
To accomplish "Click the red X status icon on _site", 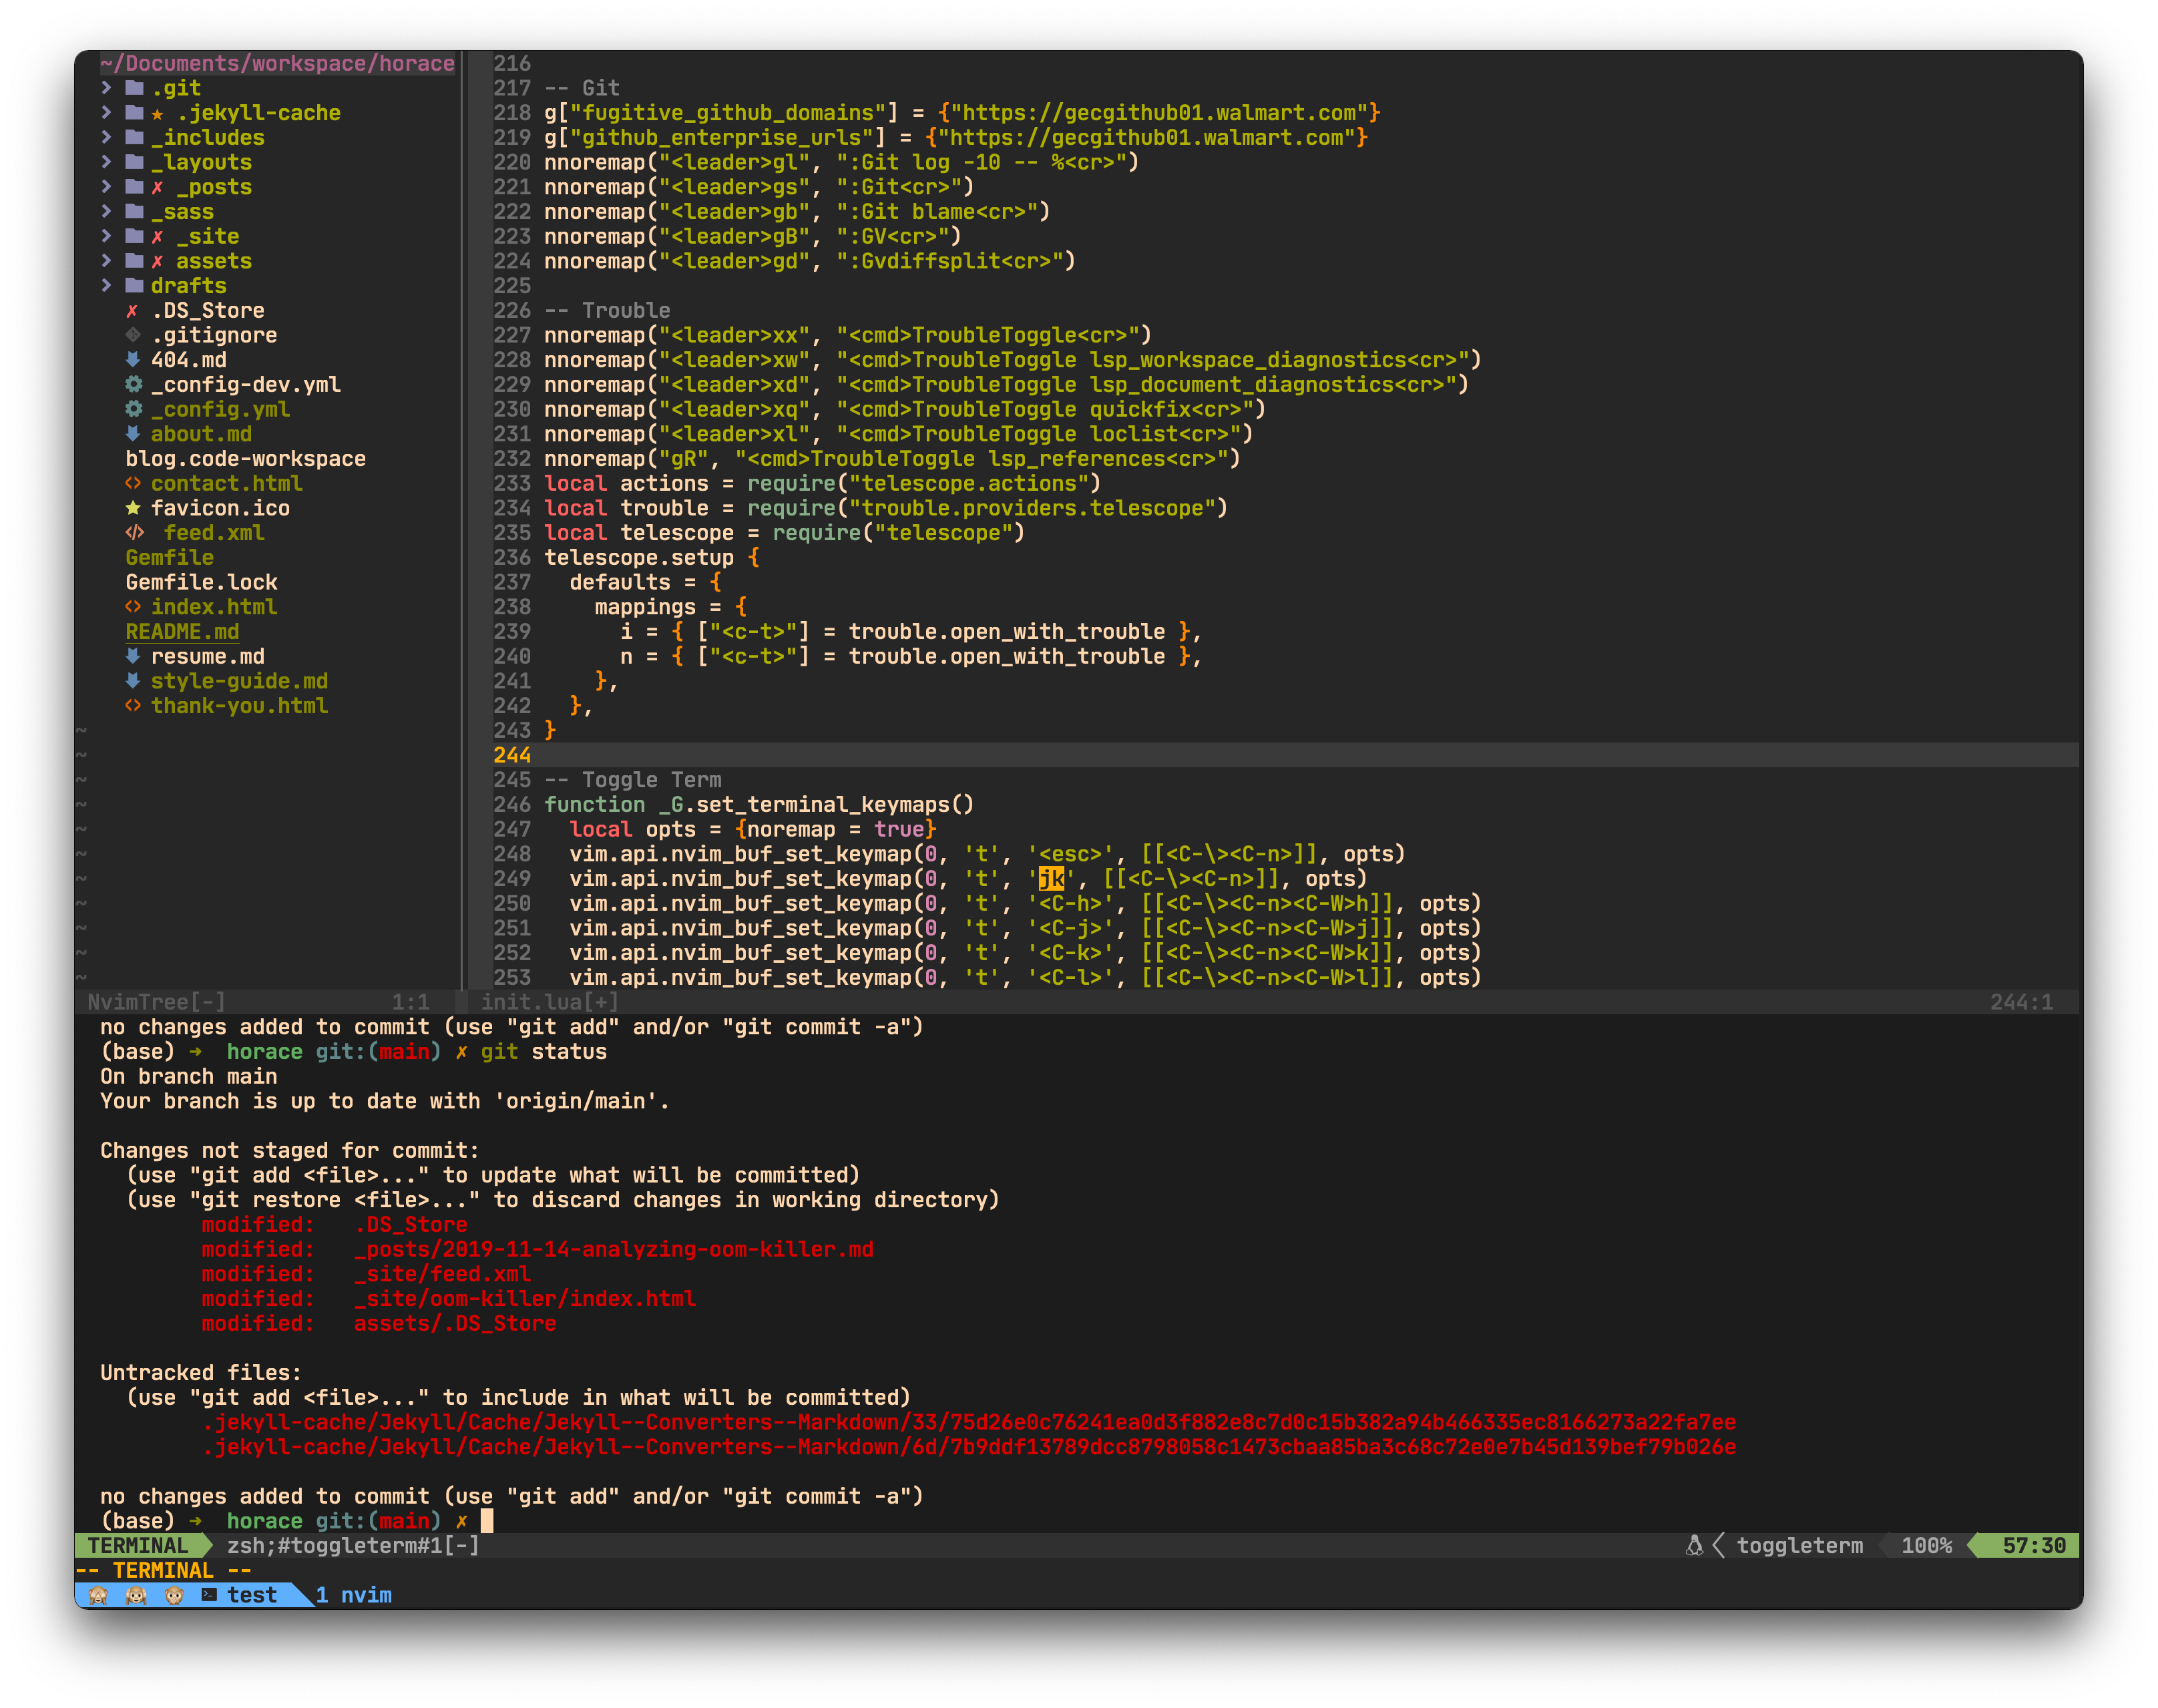I will tap(158, 237).
